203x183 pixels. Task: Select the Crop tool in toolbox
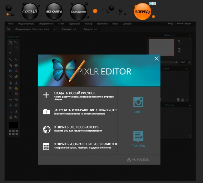[11, 42]
